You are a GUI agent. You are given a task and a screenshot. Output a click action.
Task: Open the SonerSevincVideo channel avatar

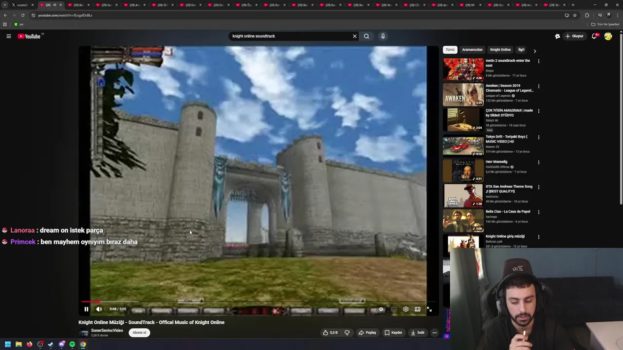click(84, 332)
